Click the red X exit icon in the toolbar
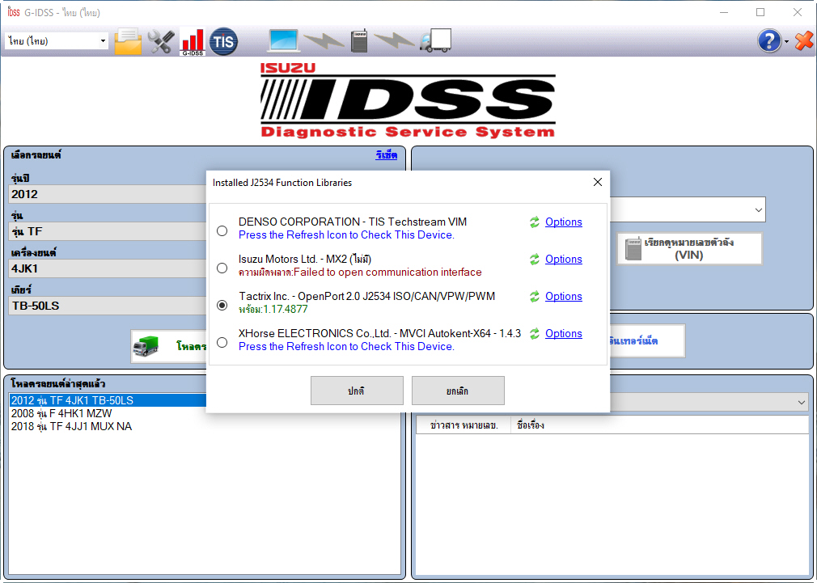Viewport: 817px width, 583px height. (x=804, y=40)
